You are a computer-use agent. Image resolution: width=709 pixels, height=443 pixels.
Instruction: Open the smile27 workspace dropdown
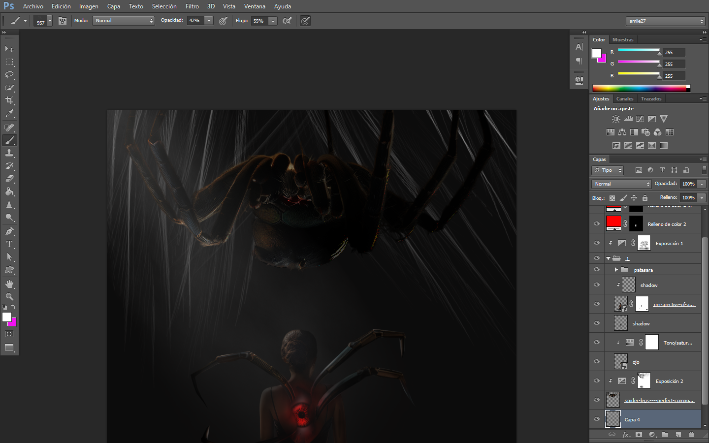click(666, 21)
